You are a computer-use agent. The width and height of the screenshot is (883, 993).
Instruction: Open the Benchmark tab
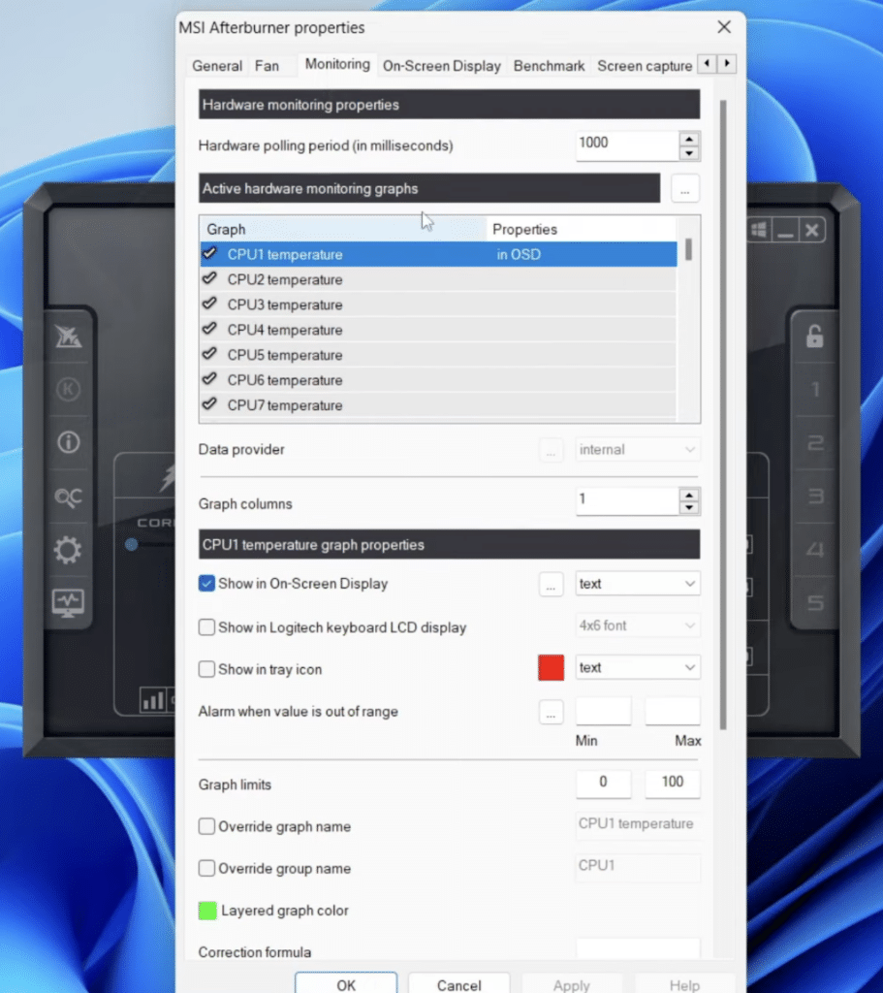[549, 66]
